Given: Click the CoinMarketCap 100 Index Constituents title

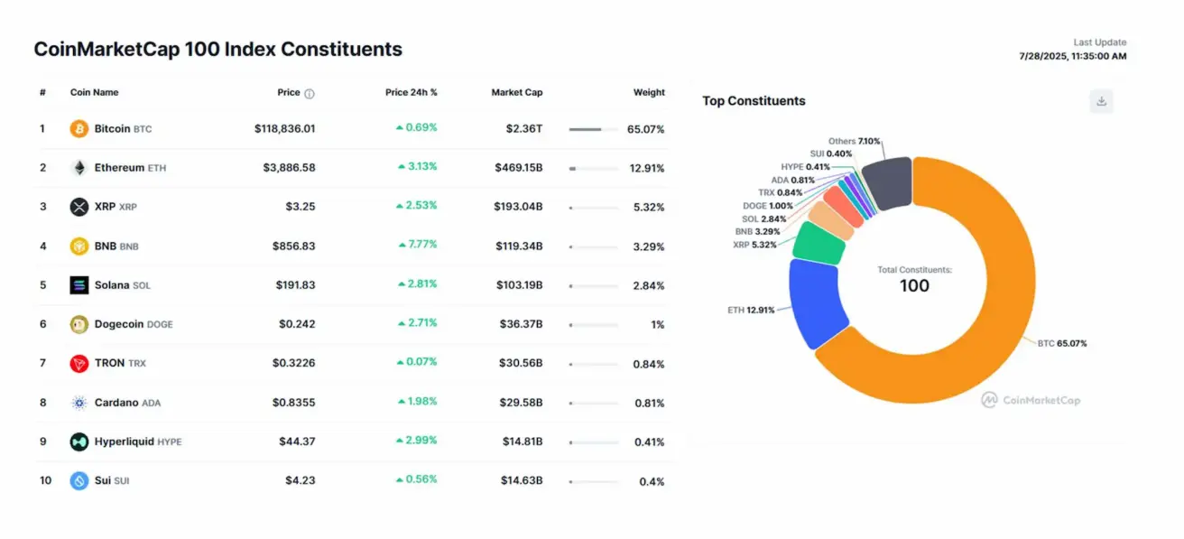Looking at the screenshot, I should 218,49.
